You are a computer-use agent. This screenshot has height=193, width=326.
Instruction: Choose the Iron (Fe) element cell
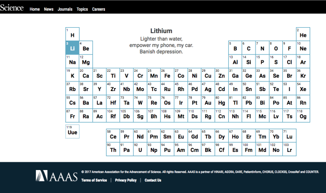pos(167,75)
